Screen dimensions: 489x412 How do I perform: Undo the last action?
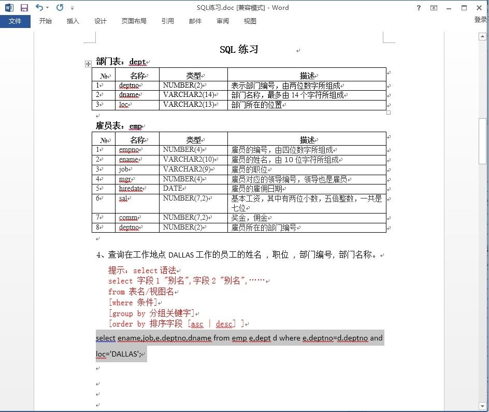pos(39,7)
